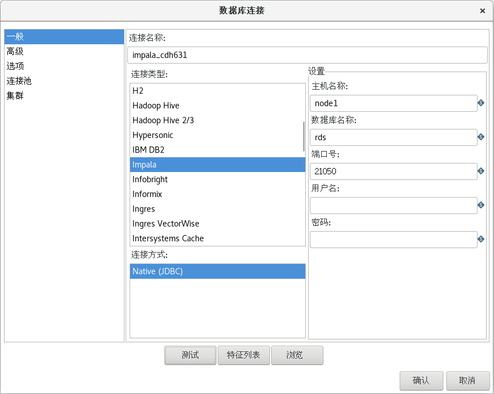Focus the 端口号 field containing 21050

coord(393,171)
